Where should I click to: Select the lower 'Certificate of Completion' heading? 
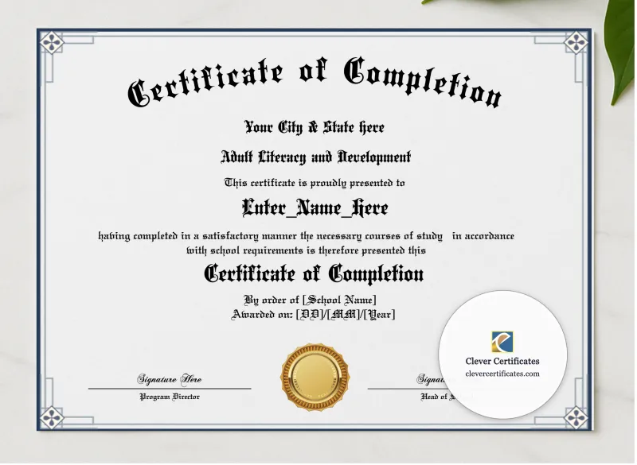tap(314, 273)
